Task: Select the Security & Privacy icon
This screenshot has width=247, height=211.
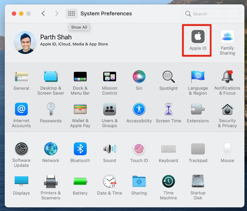Action: (227, 109)
